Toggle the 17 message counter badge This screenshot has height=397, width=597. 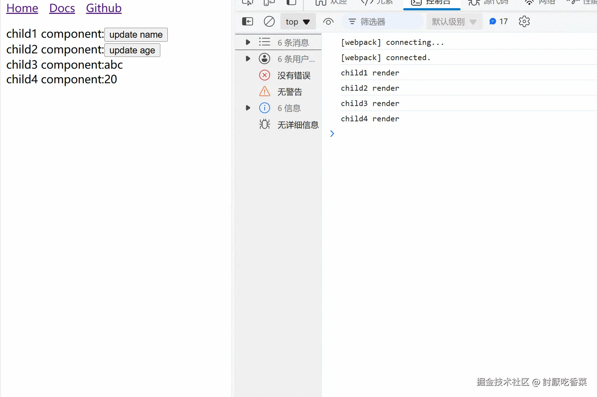tap(498, 21)
